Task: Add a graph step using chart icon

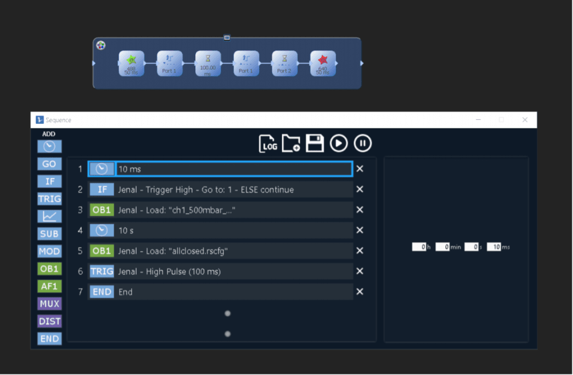Action: 49,216
